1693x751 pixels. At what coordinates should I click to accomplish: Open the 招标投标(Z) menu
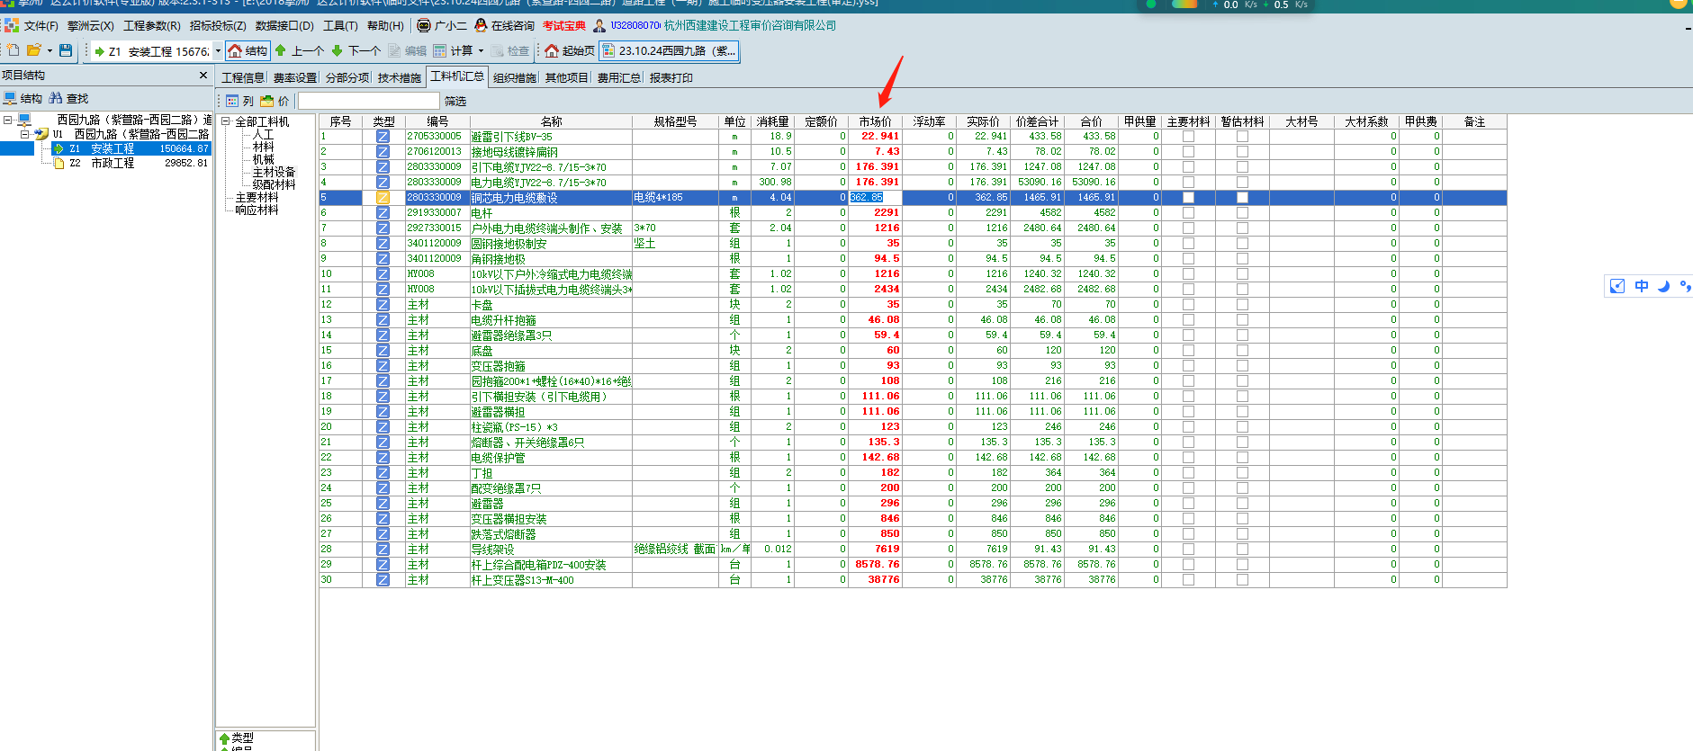218,26
